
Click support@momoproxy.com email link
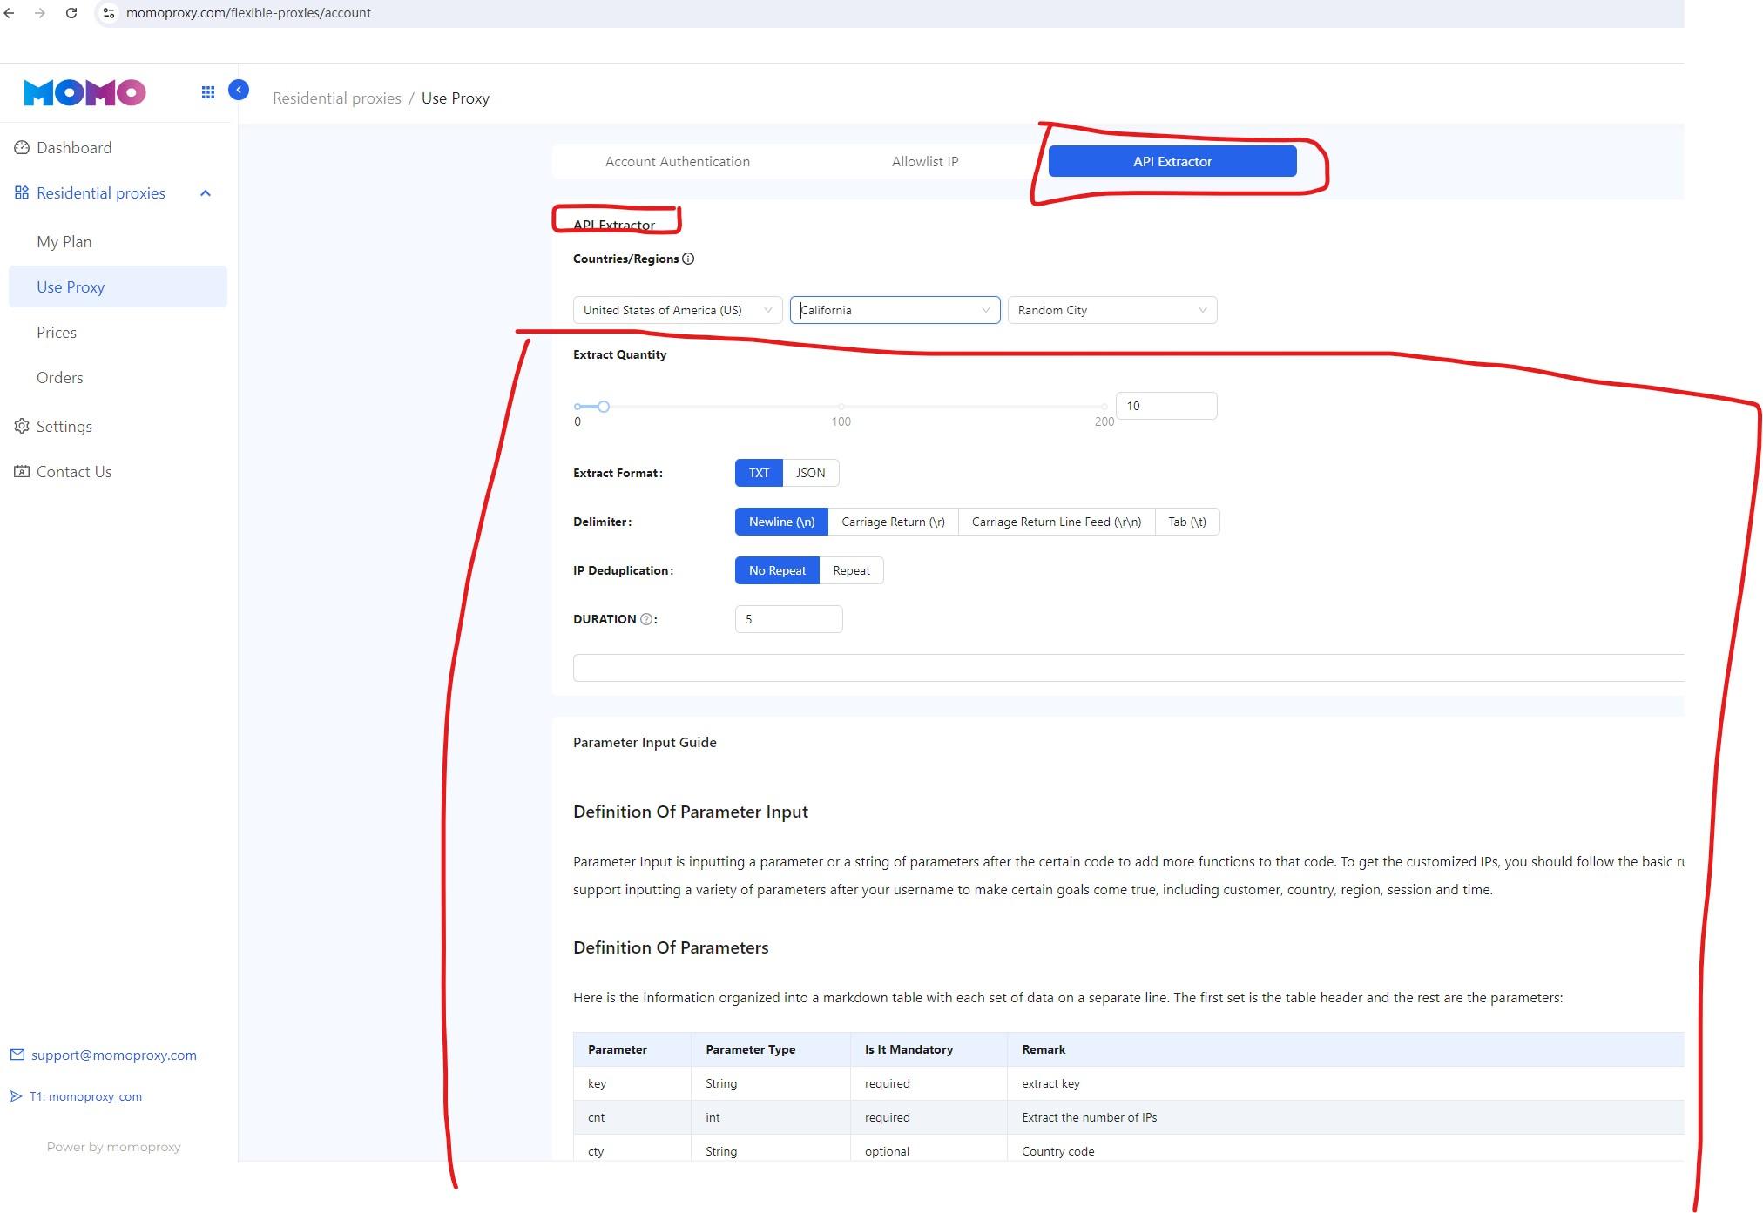tap(114, 1055)
